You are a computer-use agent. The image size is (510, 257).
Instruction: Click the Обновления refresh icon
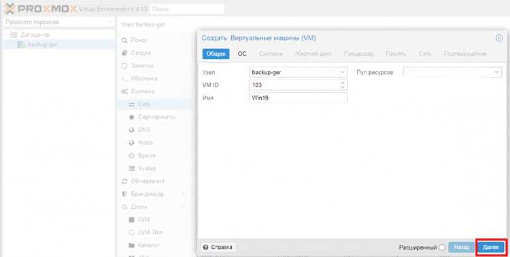tap(124, 182)
